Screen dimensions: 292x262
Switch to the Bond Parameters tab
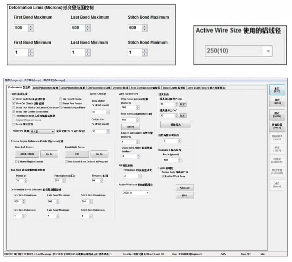(x=45, y=88)
